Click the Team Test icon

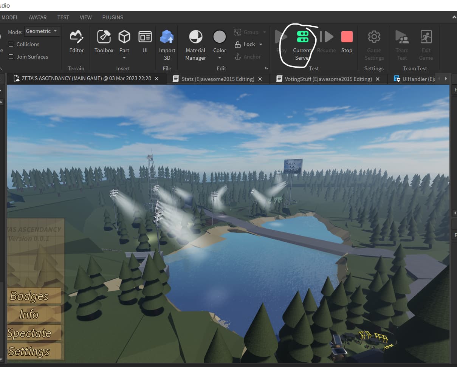402,37
